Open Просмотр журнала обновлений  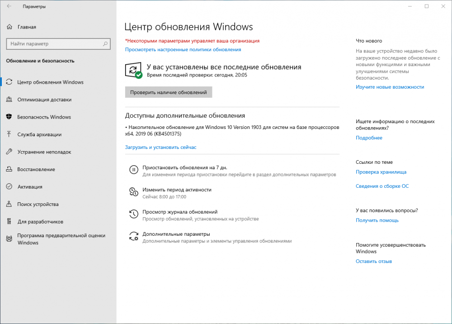(x=180, y=212)
